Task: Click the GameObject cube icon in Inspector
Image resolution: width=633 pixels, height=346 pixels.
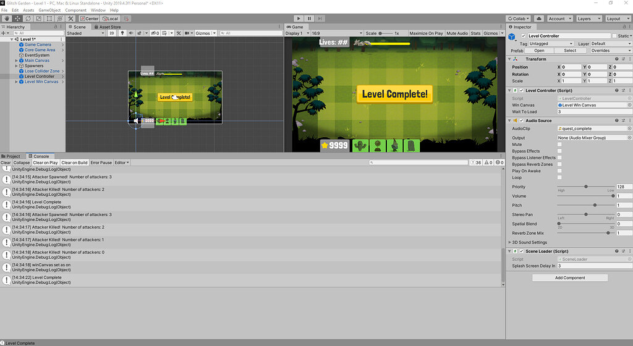Action: click(512, 36)
